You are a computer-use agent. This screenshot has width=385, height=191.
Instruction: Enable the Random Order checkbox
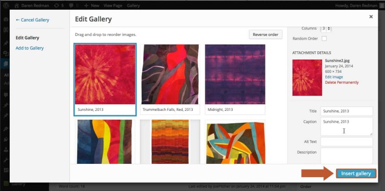tap(324, 39)
